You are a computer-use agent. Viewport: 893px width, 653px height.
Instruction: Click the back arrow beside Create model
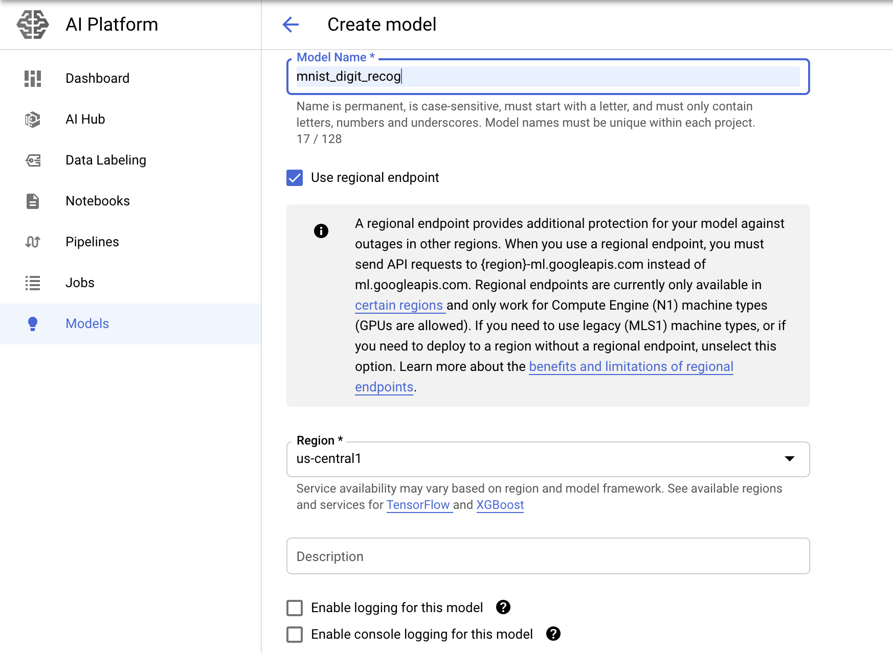291,25
